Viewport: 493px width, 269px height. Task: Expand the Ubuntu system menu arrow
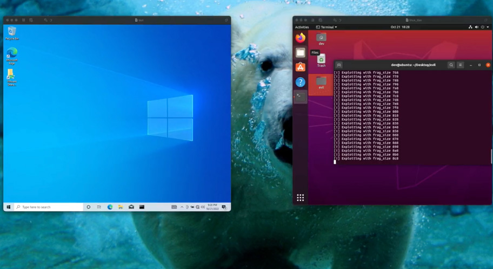coord(488,27)
